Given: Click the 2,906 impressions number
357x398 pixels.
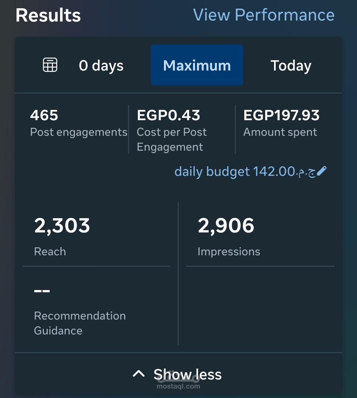Looking at the screenshot, I should pyautogui.click(x=226, y=226).
